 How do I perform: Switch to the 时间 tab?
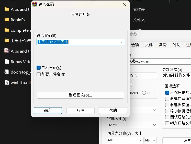click(176, 45)
